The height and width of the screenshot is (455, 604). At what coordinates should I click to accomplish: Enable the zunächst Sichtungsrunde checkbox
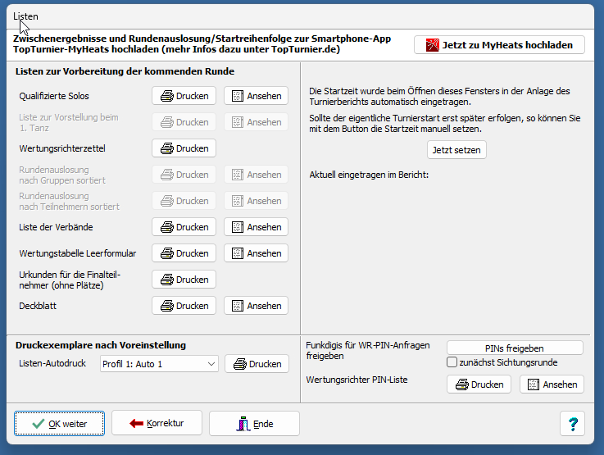tap(452, 362)
